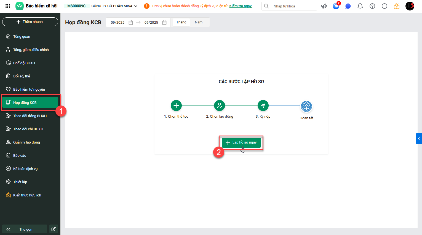
Task: Click the Hoàn tất BHXH logo icon
Action: [x=306, y=106]
